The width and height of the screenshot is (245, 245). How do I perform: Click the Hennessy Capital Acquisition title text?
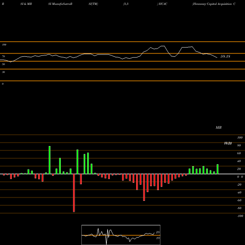[214, 4]
